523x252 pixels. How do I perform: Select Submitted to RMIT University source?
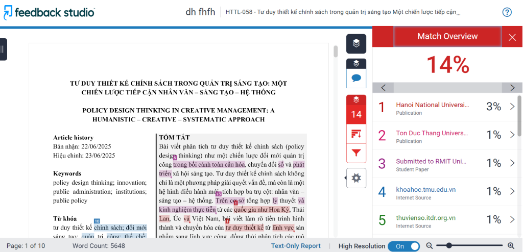click(430, 161)
